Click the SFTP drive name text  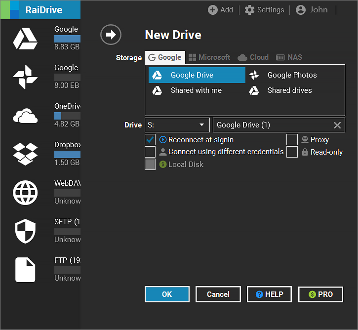click(67, 222)
